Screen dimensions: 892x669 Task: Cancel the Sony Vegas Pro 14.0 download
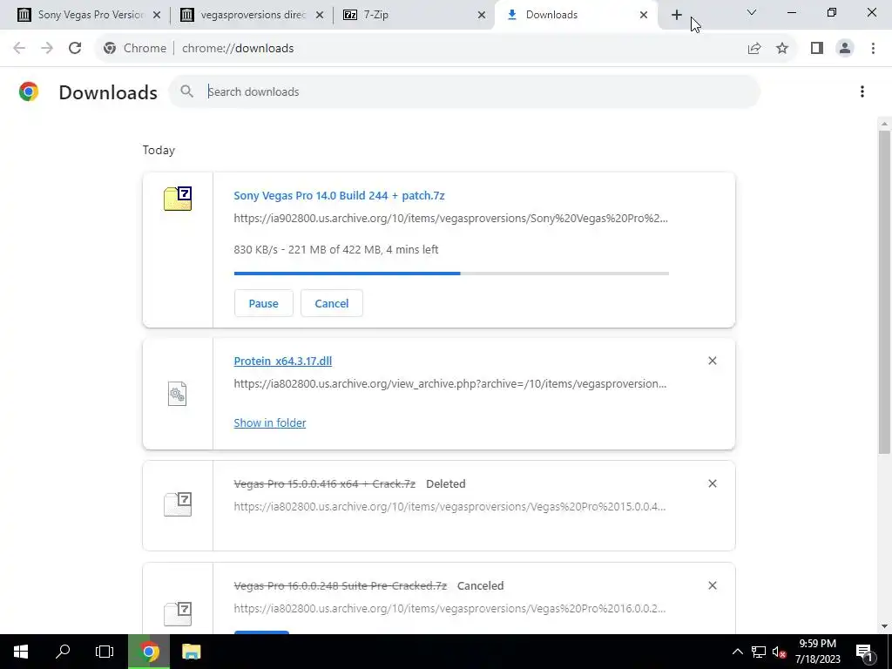click(x=332, y=303)
